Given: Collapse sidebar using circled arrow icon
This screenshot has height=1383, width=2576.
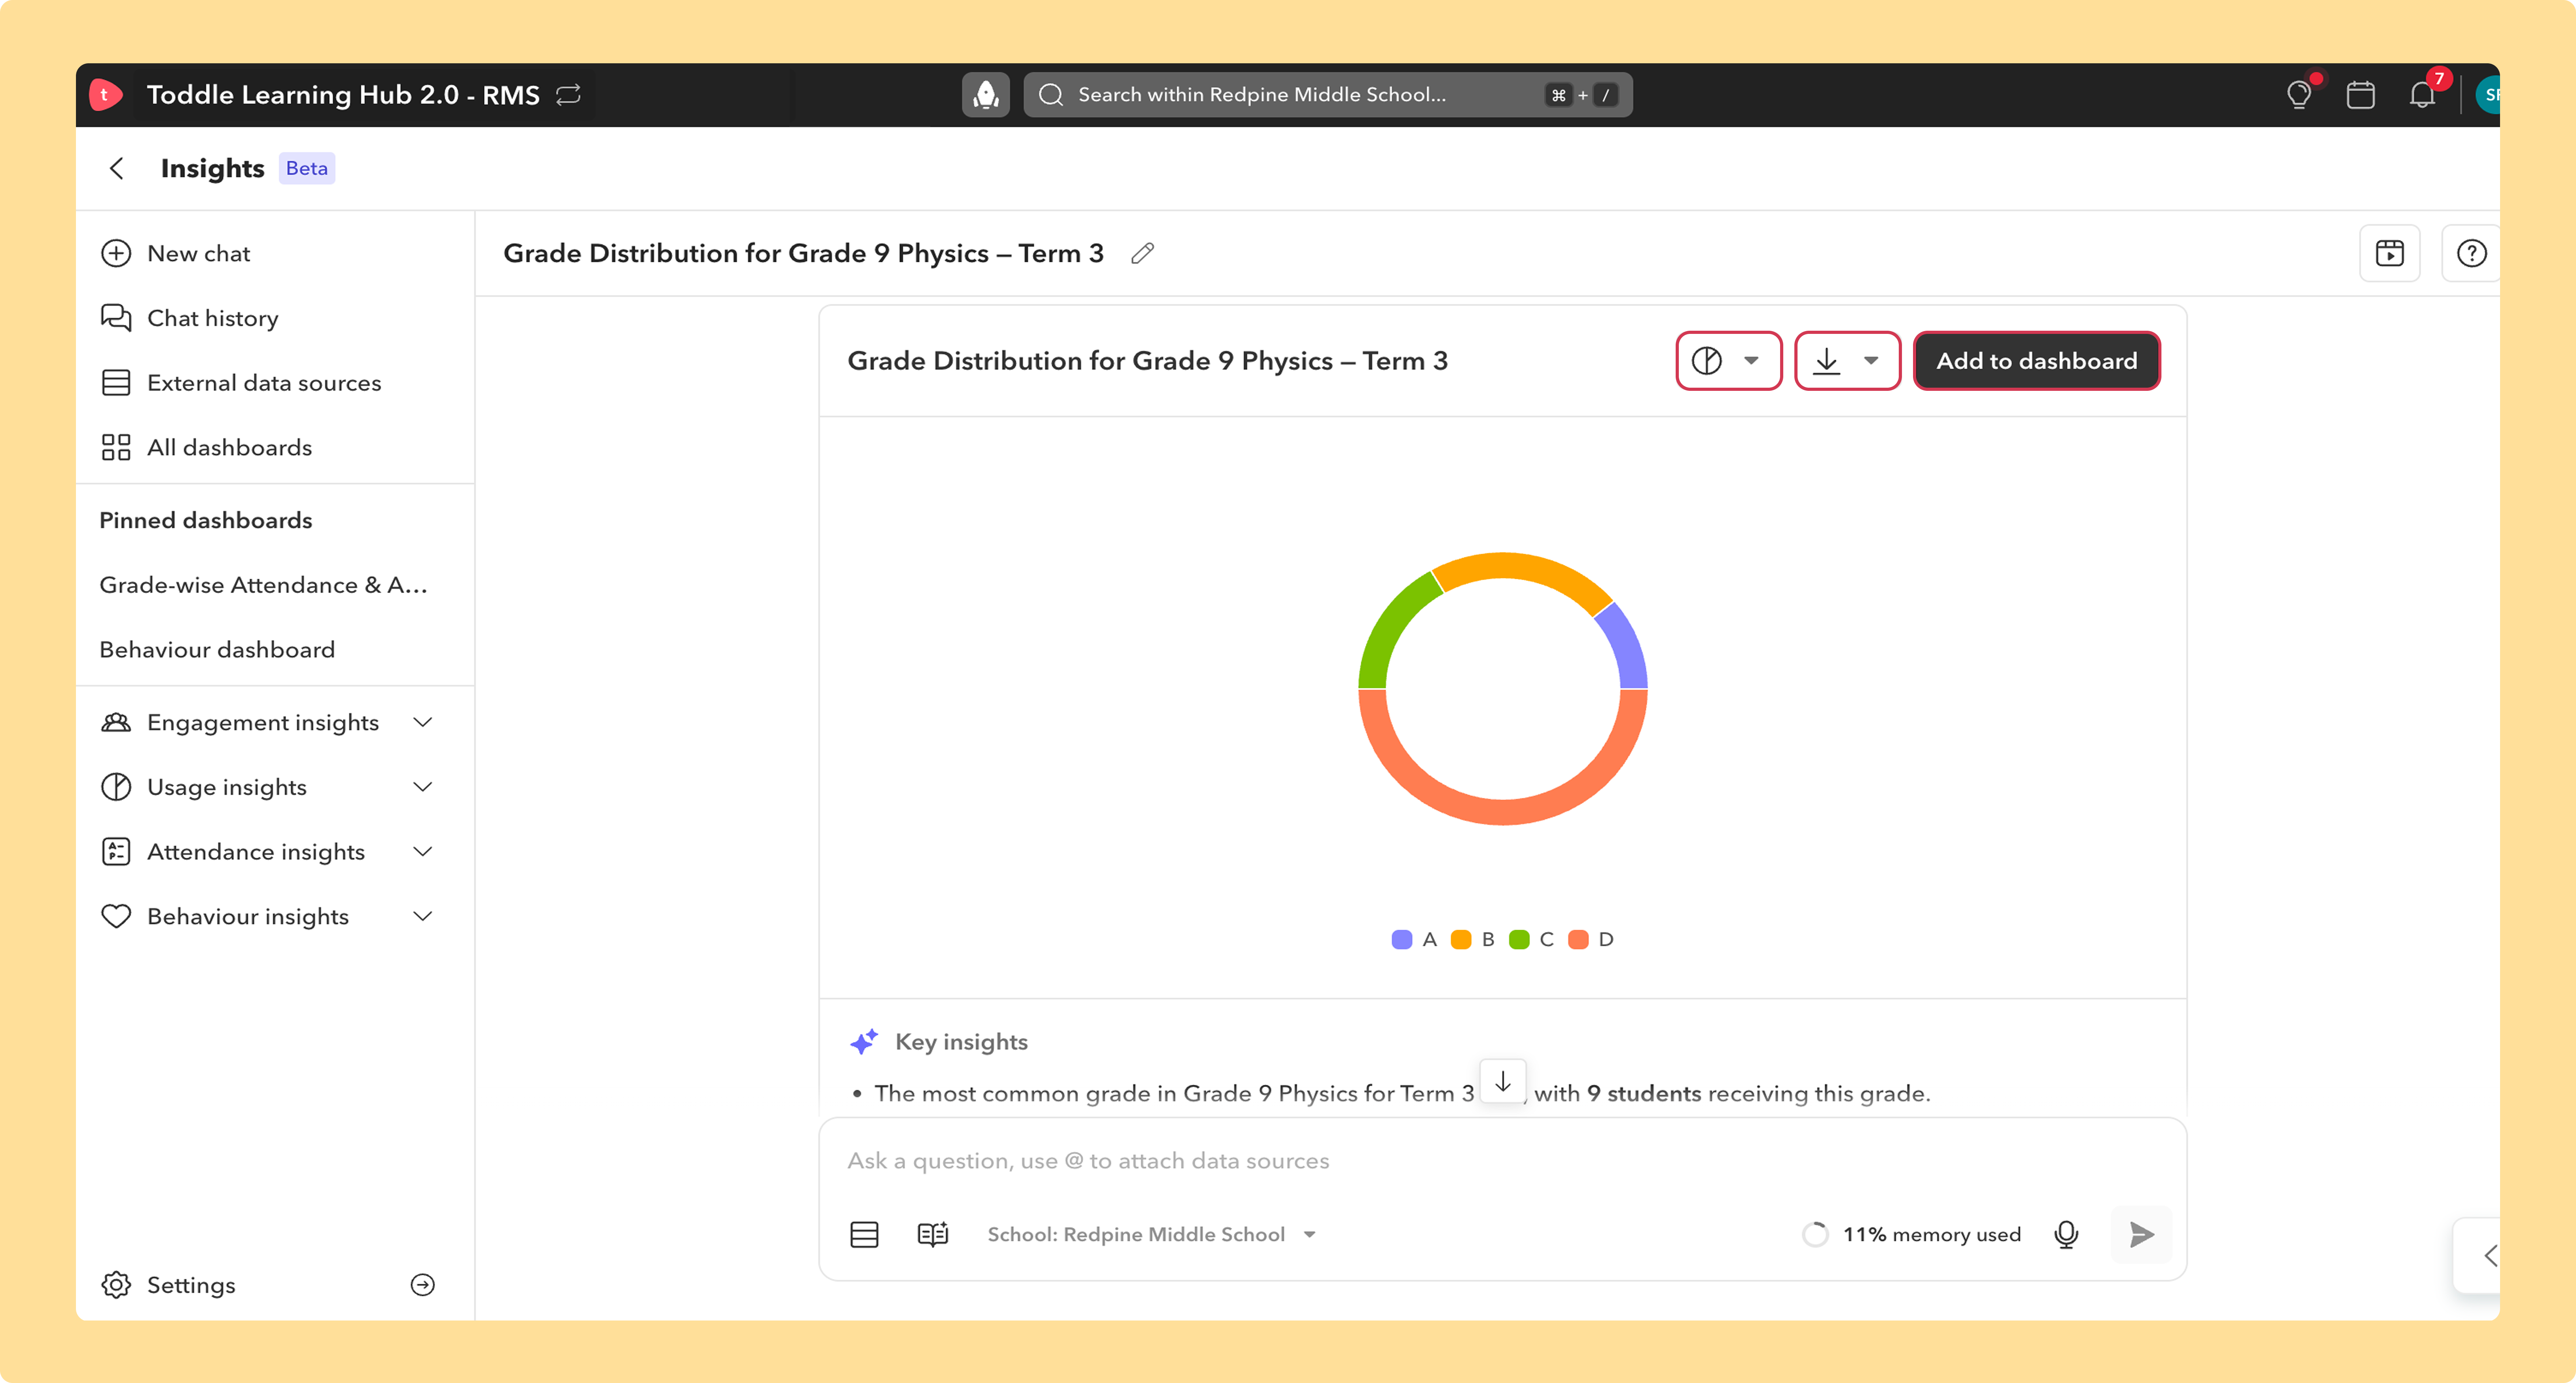Looking at the screenshot, I should pyautogui.click(x=423, y=1285).
